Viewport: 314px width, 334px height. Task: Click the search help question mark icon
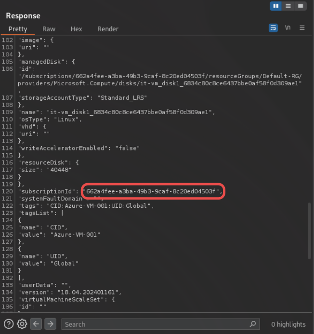click(9, 324)
